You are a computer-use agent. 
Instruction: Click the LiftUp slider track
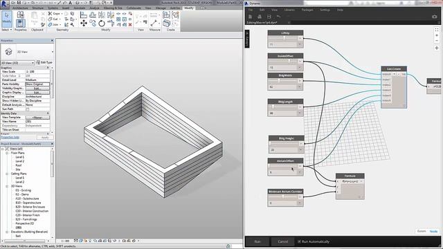click(x=283, y=38)
